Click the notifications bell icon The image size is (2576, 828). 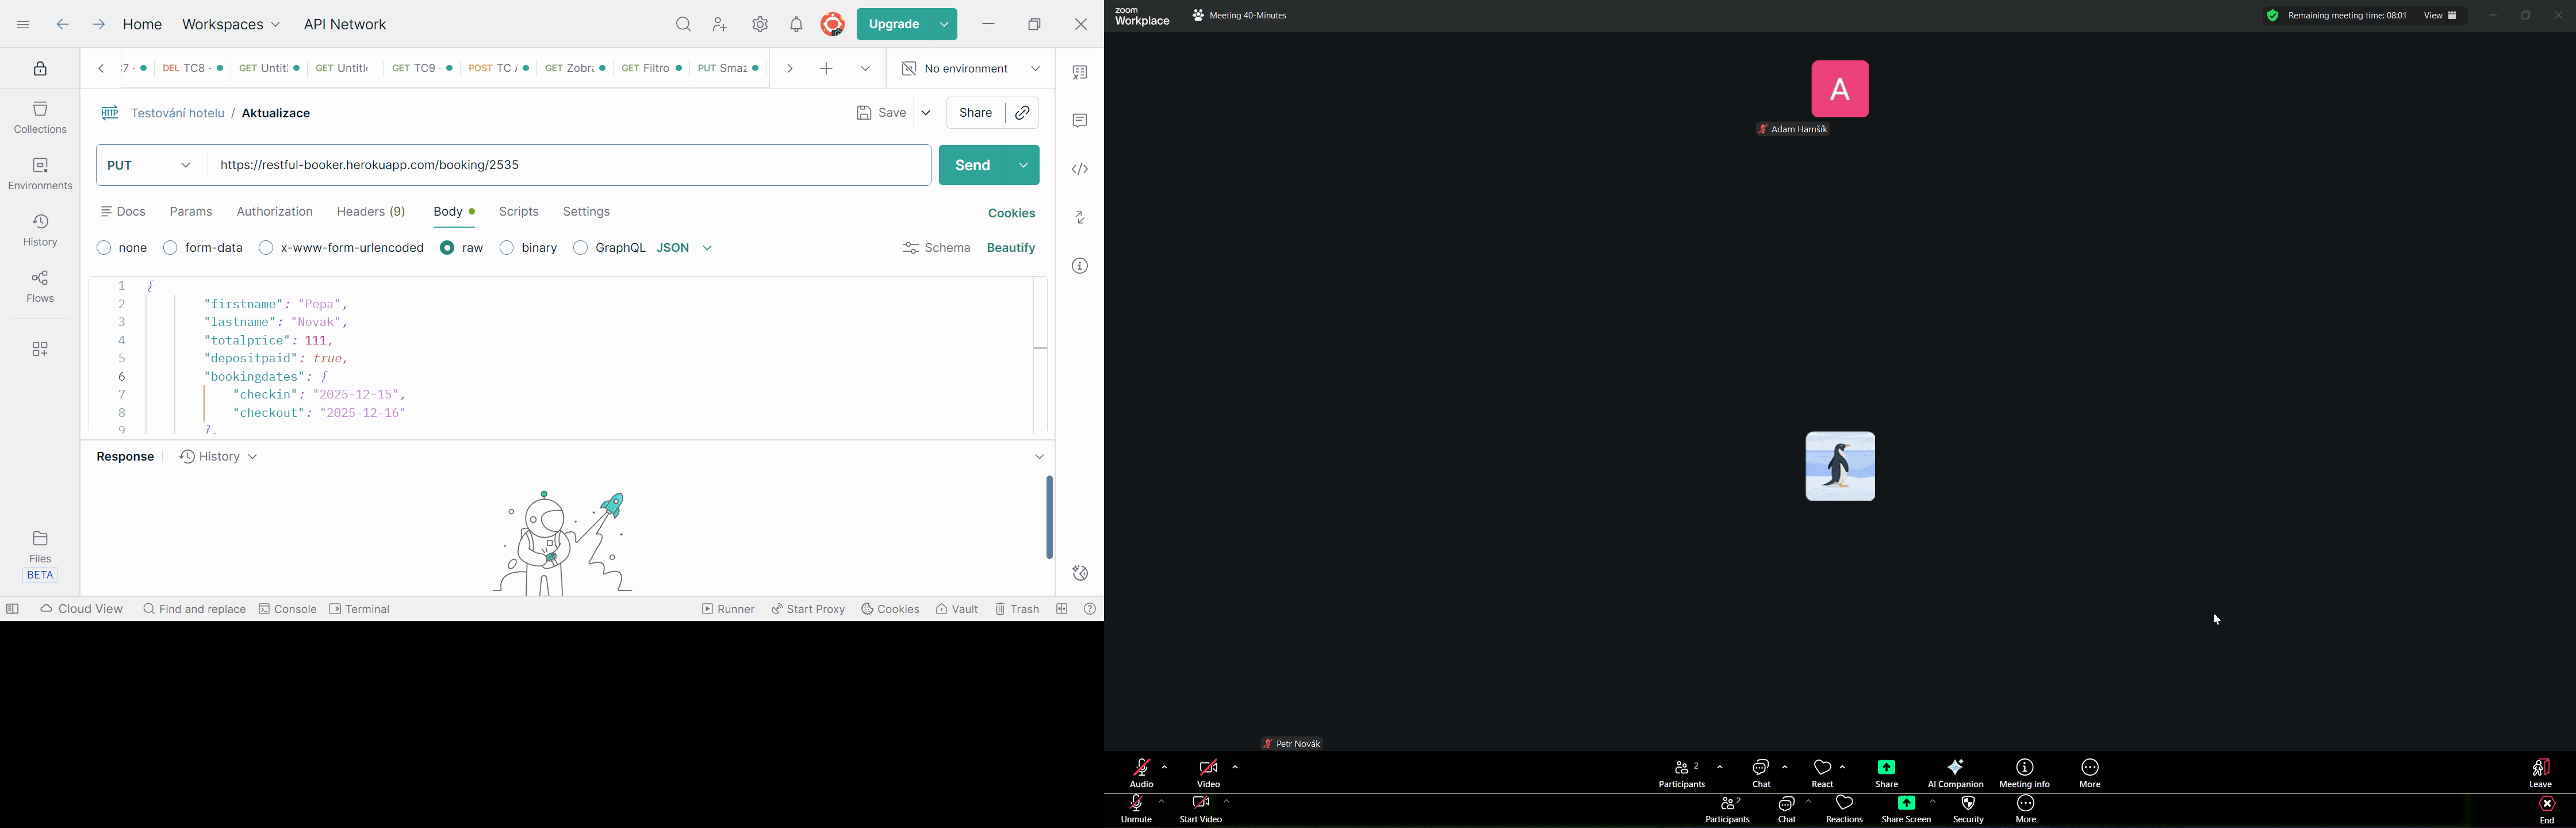pos(796,24)
